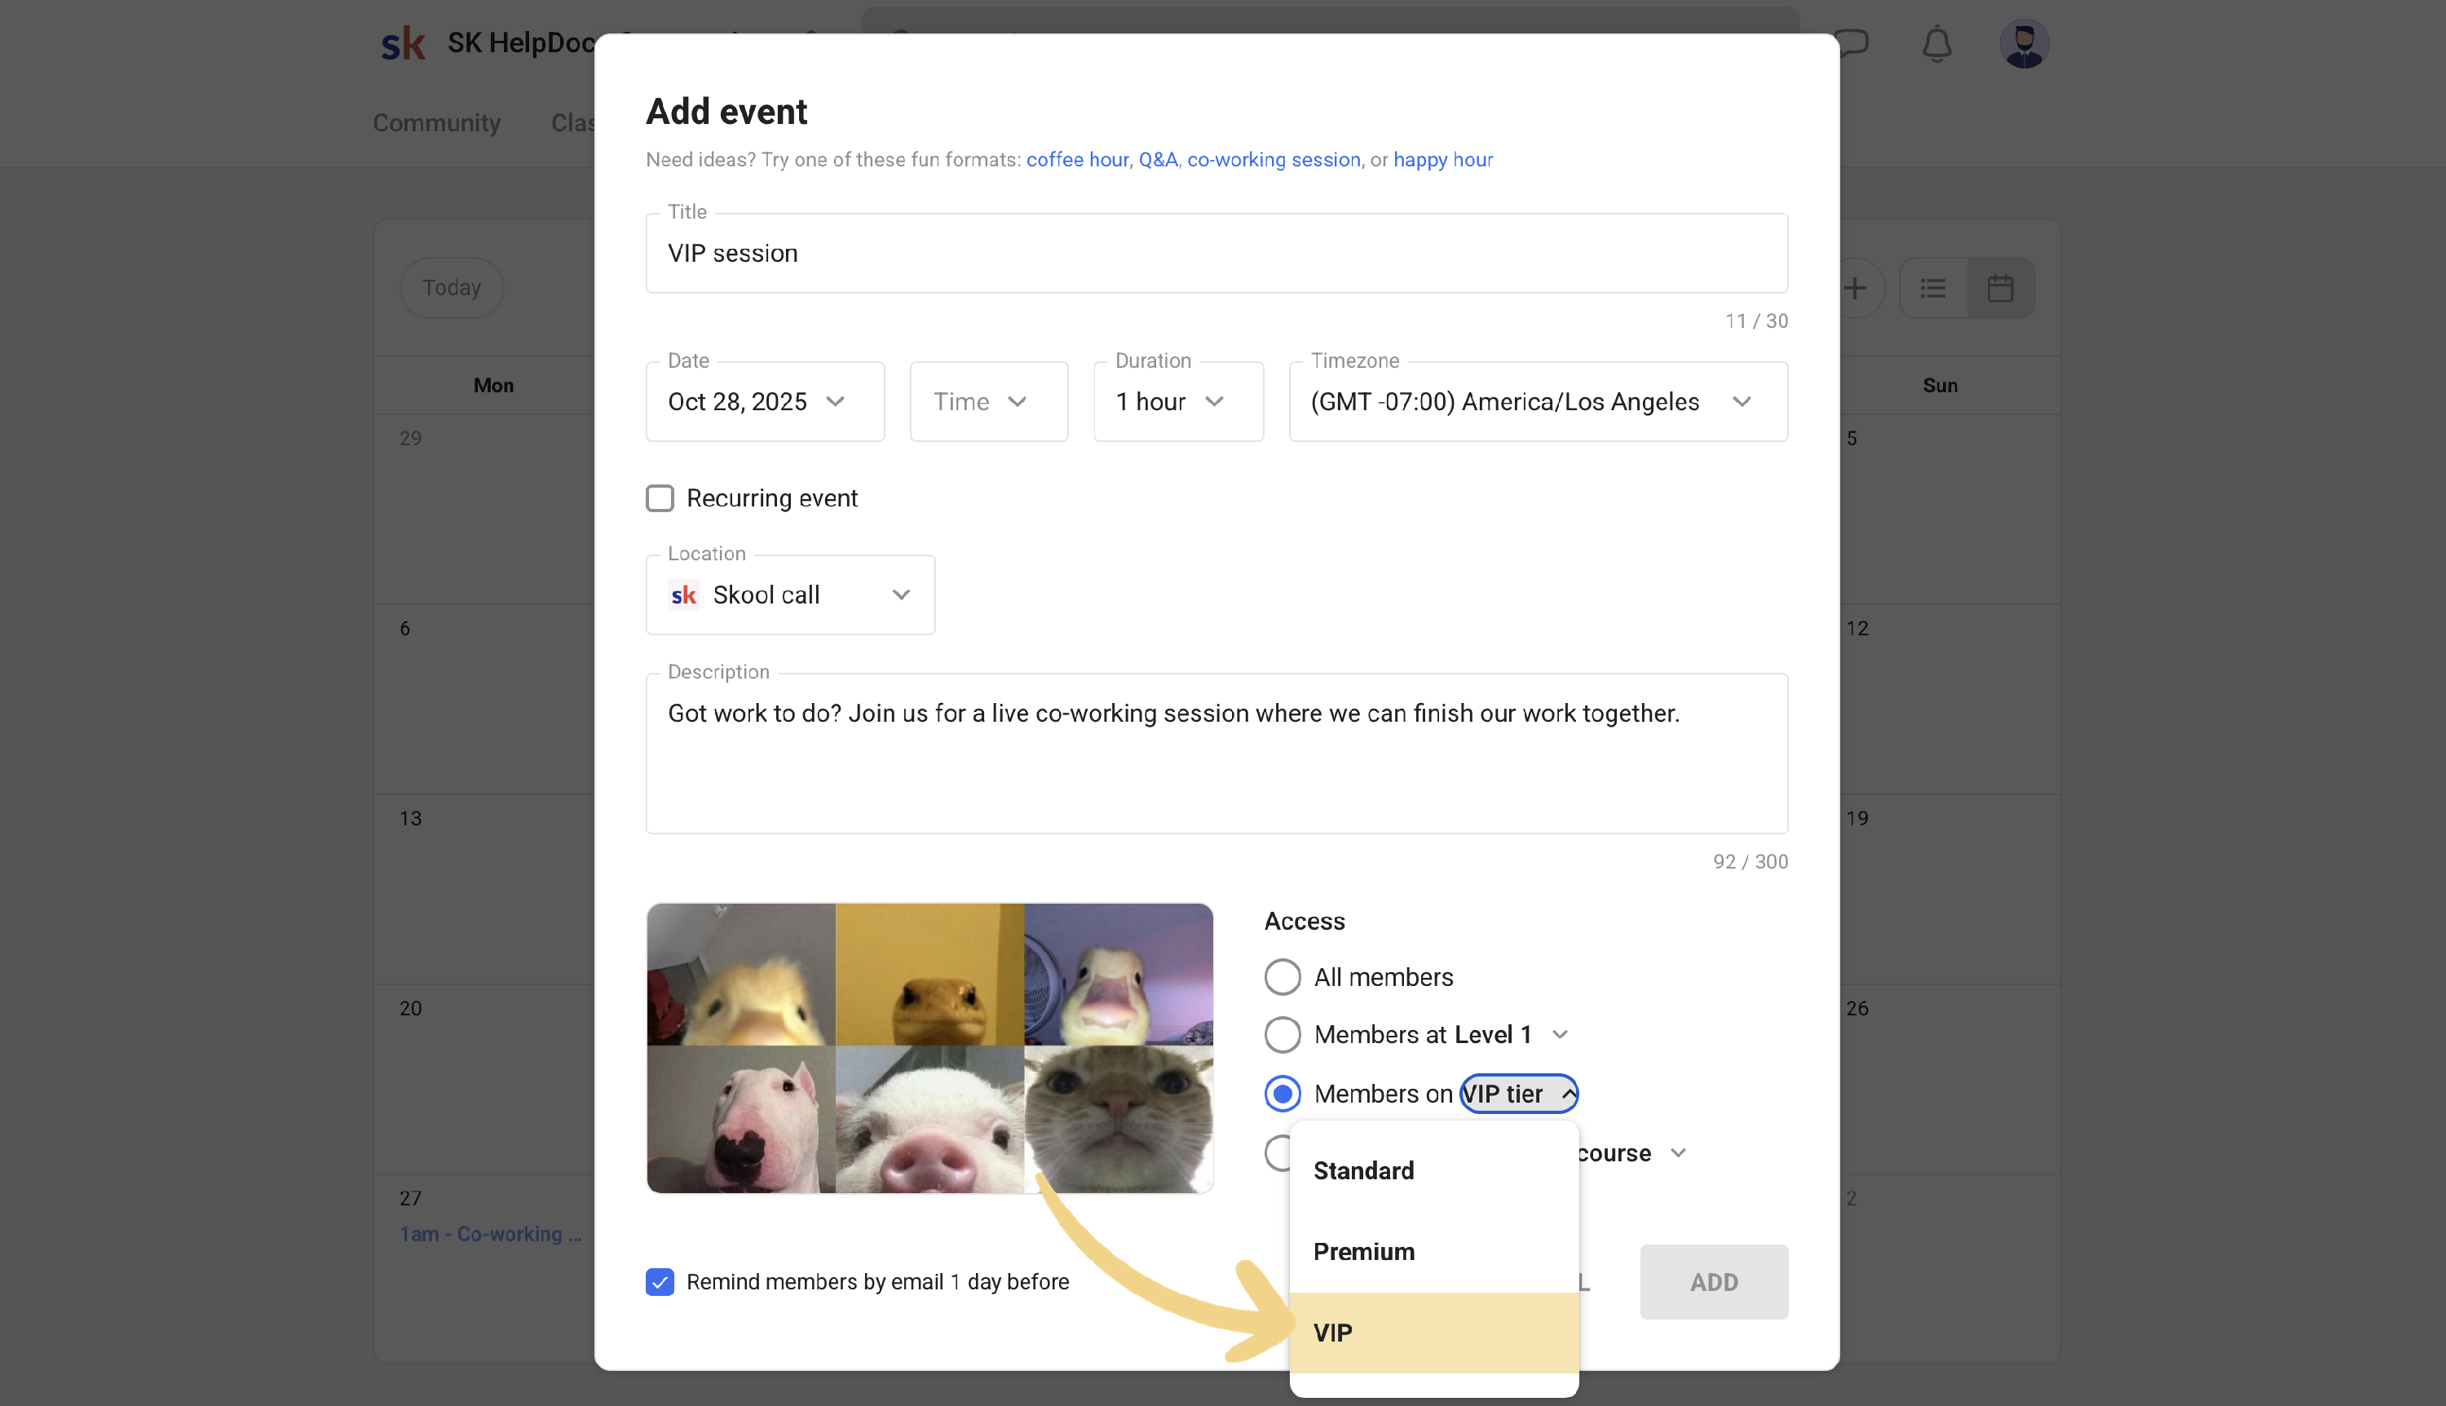Open the Timezone dropdown
This screenshot has height=1406, width=2446.
point(1538,402)
